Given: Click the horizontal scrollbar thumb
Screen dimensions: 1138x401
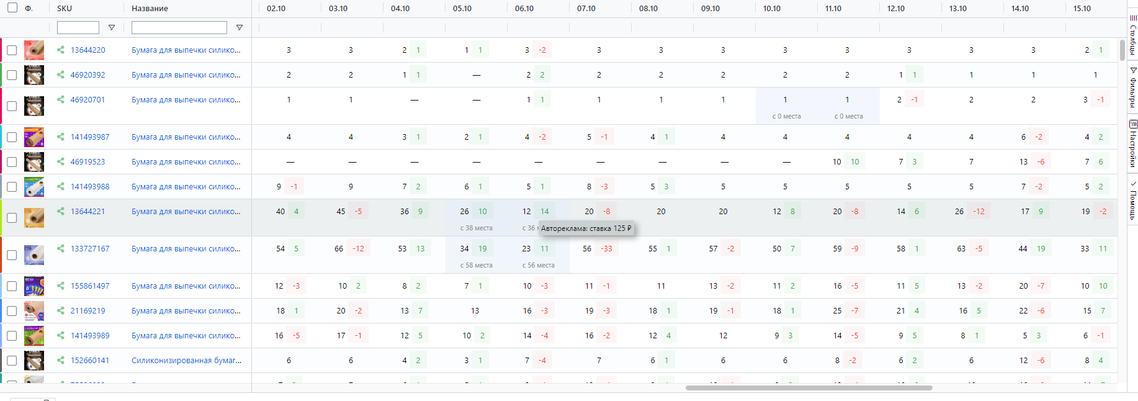Looking at the screenshot, I should 808,388.
